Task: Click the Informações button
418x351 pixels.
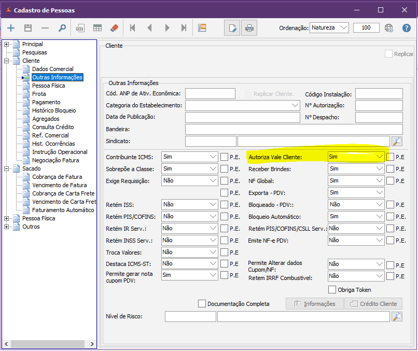Action: click(315, 304)
